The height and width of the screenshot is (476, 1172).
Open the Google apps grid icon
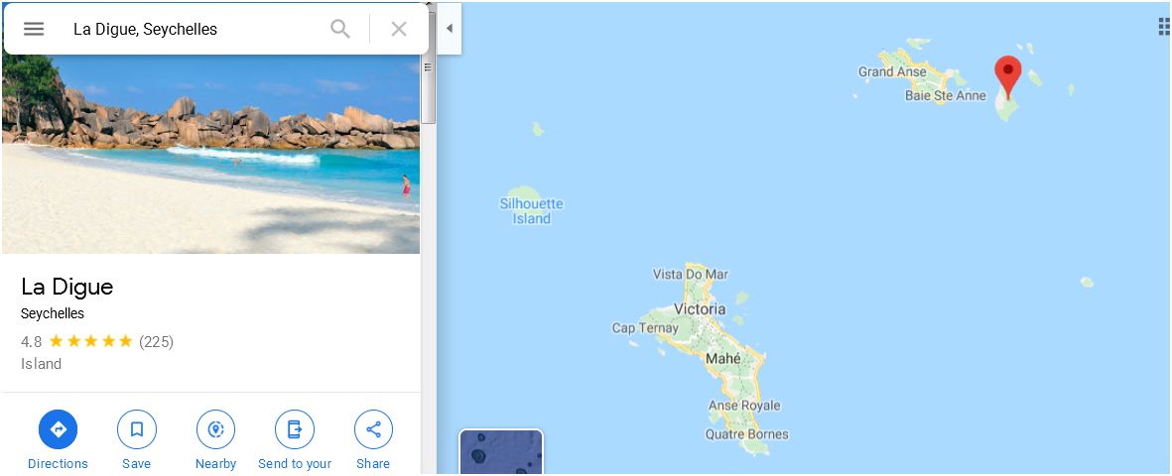[x=1164, y=28]
